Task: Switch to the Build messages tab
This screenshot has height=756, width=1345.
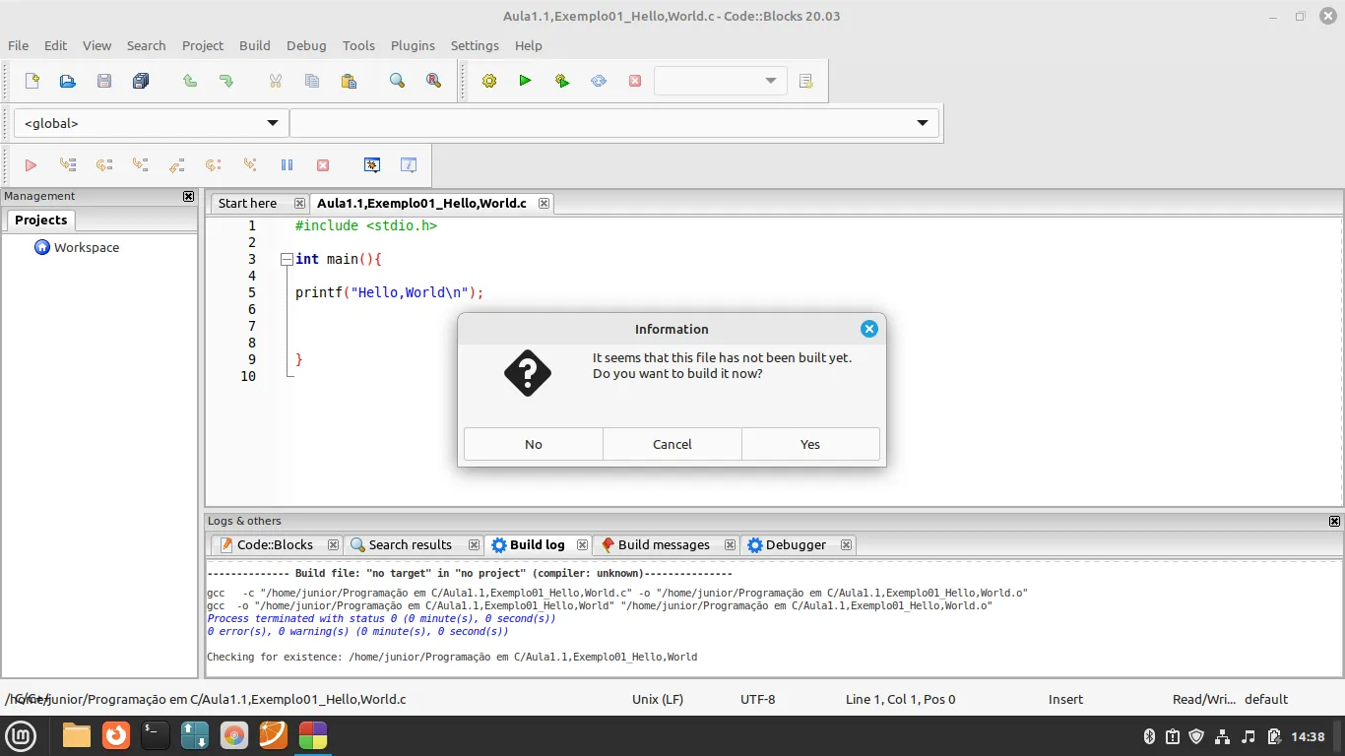Action: click(x=663, y=544)
